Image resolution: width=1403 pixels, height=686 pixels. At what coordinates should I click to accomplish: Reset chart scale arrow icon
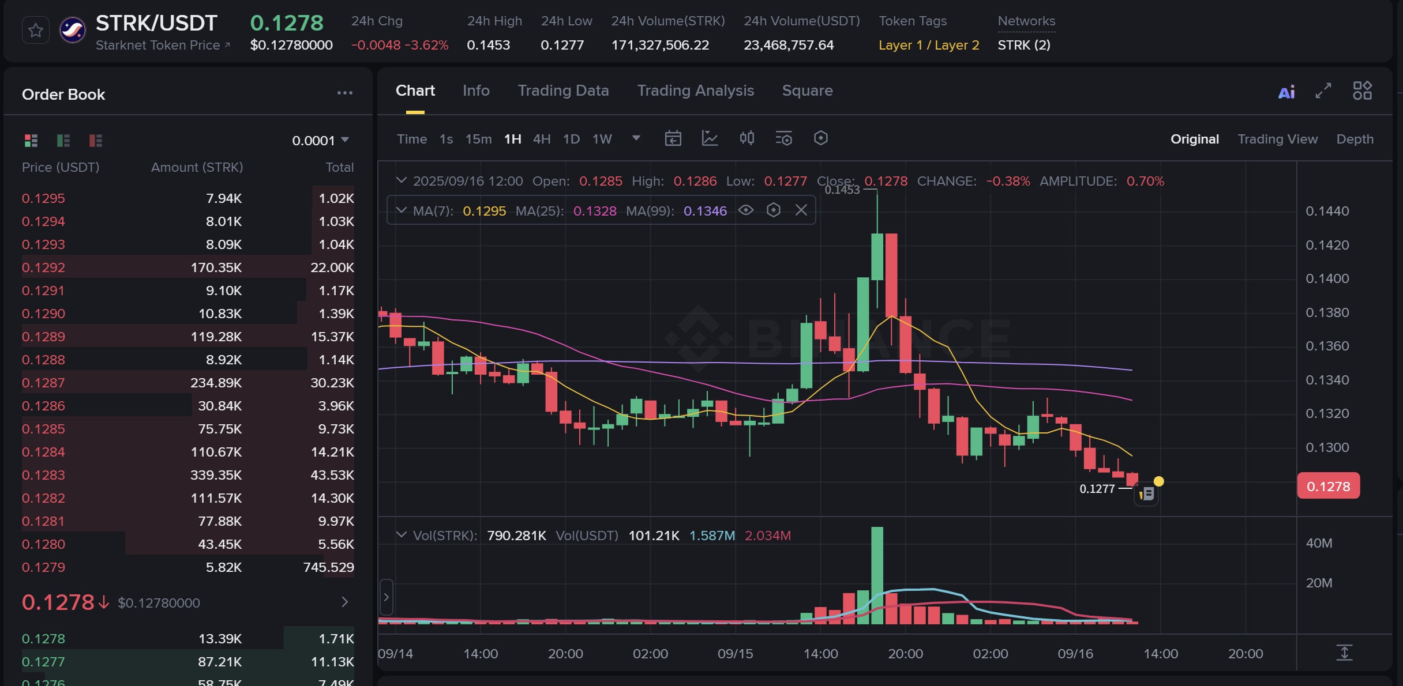tap(1344, 653)
